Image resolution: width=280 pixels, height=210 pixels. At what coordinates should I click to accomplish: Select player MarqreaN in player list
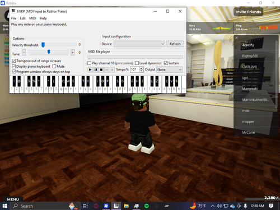pyautogui.click(x=250, y=89)
